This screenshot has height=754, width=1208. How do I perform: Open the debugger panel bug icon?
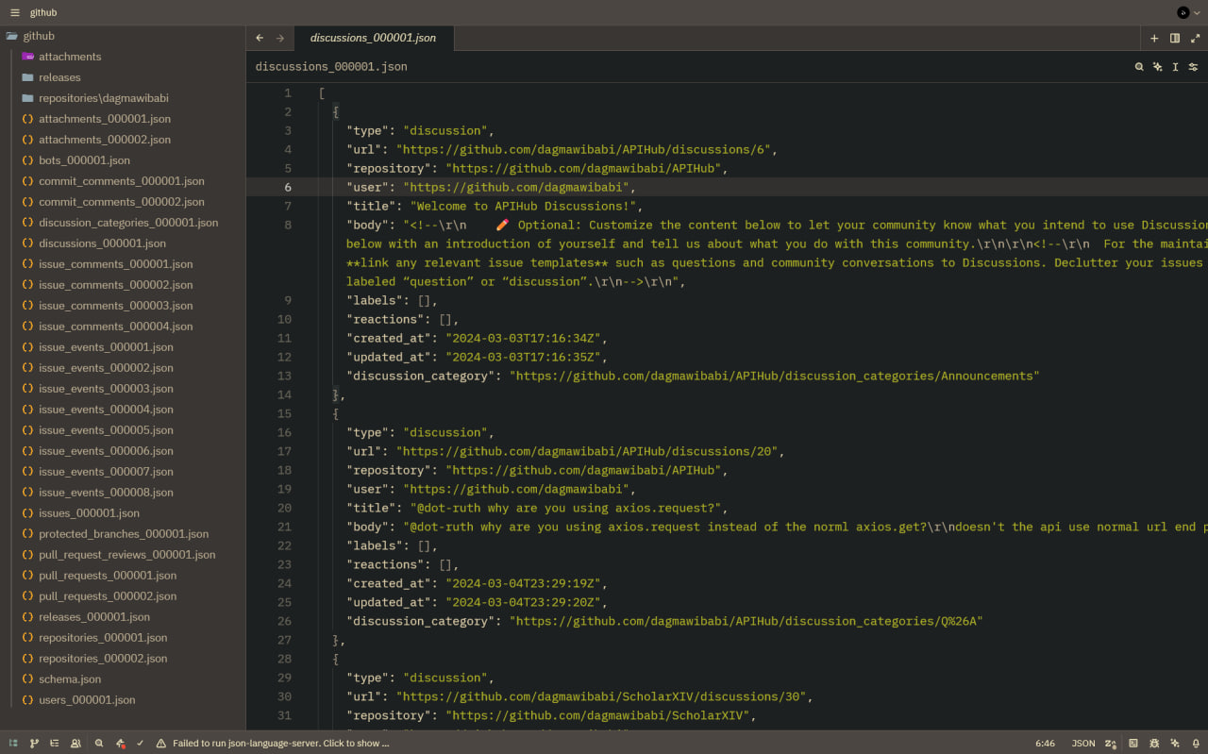click(x=1154, y=744)
